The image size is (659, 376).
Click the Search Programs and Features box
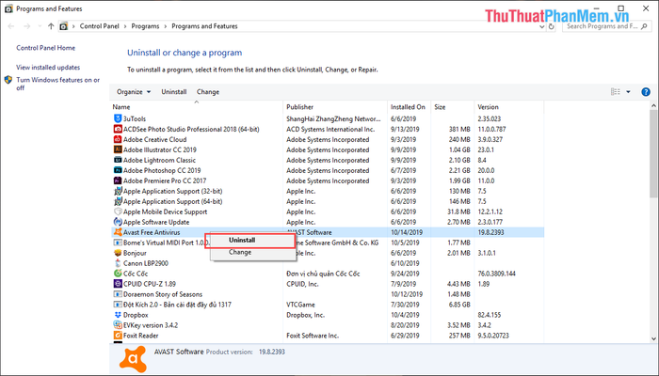click(606, 26)
